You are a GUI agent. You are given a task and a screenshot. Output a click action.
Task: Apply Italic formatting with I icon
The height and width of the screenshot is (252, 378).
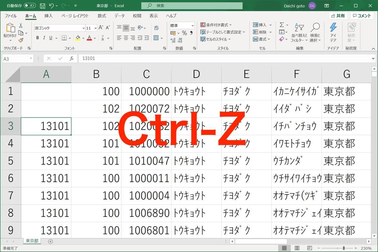[44, 38]
